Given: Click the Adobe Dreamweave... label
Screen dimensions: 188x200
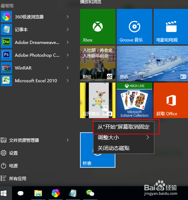Looking at the screenshot, I should [x=37, y=42].
